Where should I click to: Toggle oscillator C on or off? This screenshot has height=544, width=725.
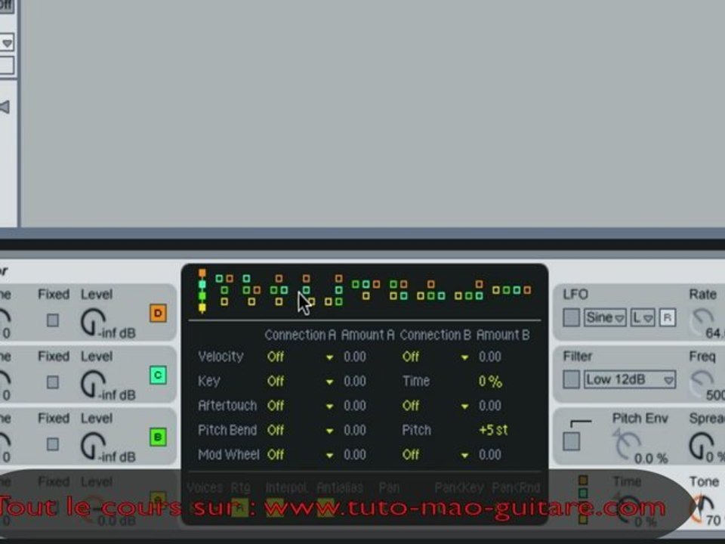(158, 376)
